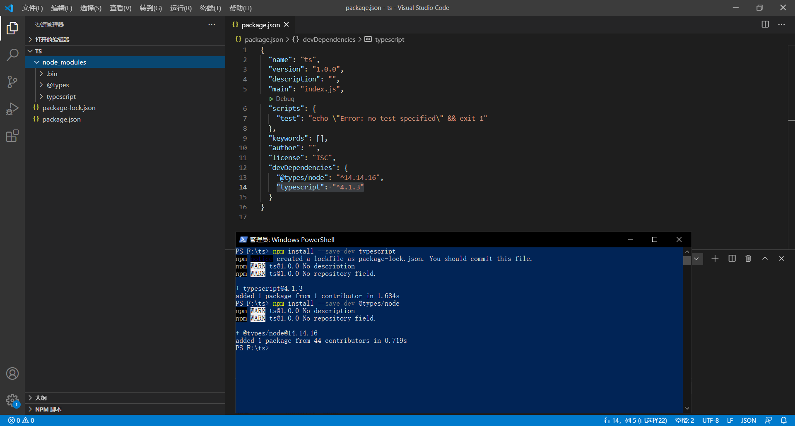Screen dimensions: 795x426
Task: Click the VS Code logo icon
Action: coord(9,8)
